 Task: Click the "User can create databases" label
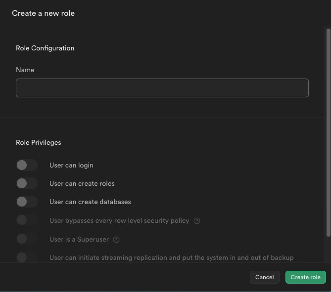point(90,202)
